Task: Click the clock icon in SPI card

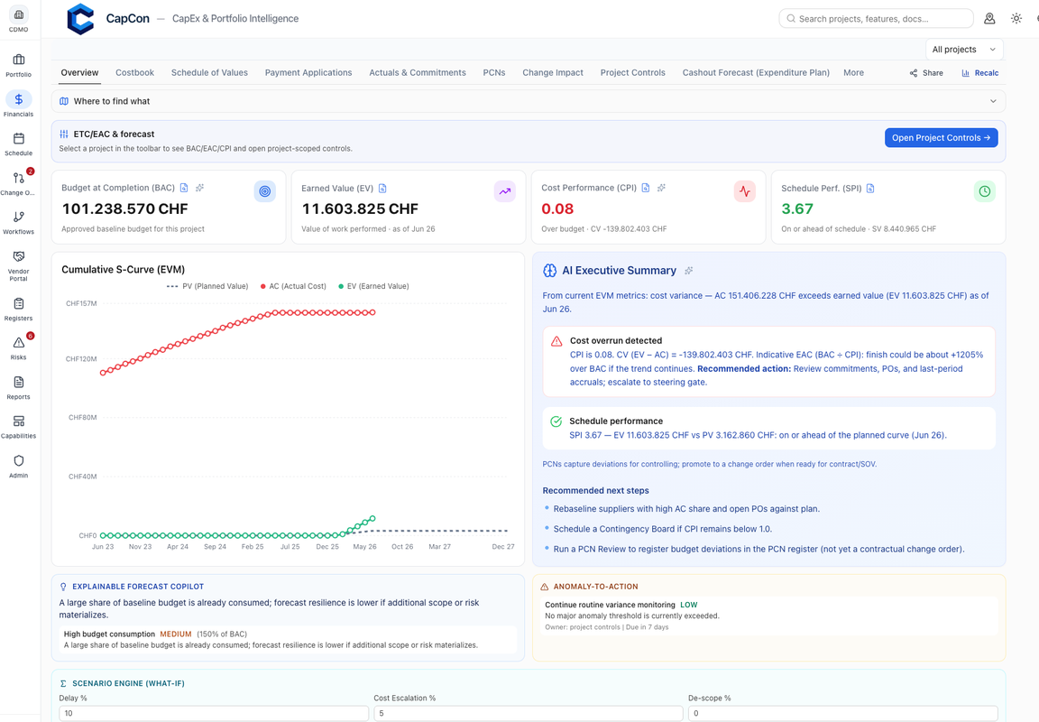Action: coord(985,191)
